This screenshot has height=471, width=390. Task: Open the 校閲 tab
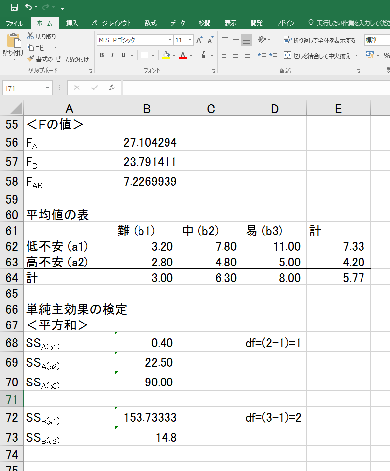(205, 23)
